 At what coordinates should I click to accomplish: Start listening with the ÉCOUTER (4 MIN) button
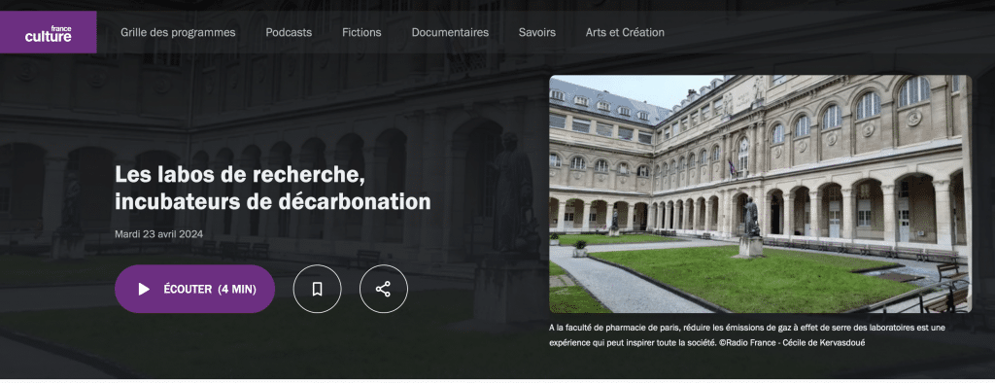[194, 289]
